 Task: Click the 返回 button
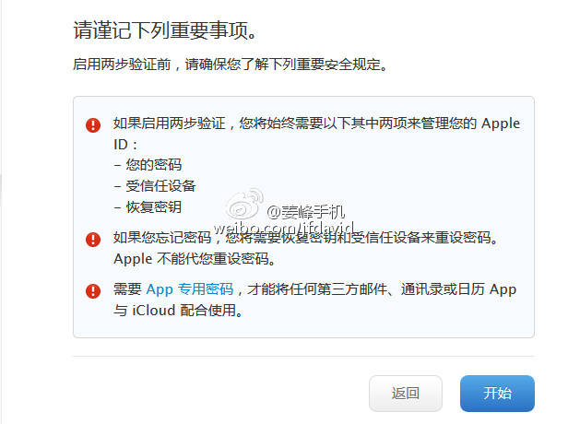coord(406,394)
